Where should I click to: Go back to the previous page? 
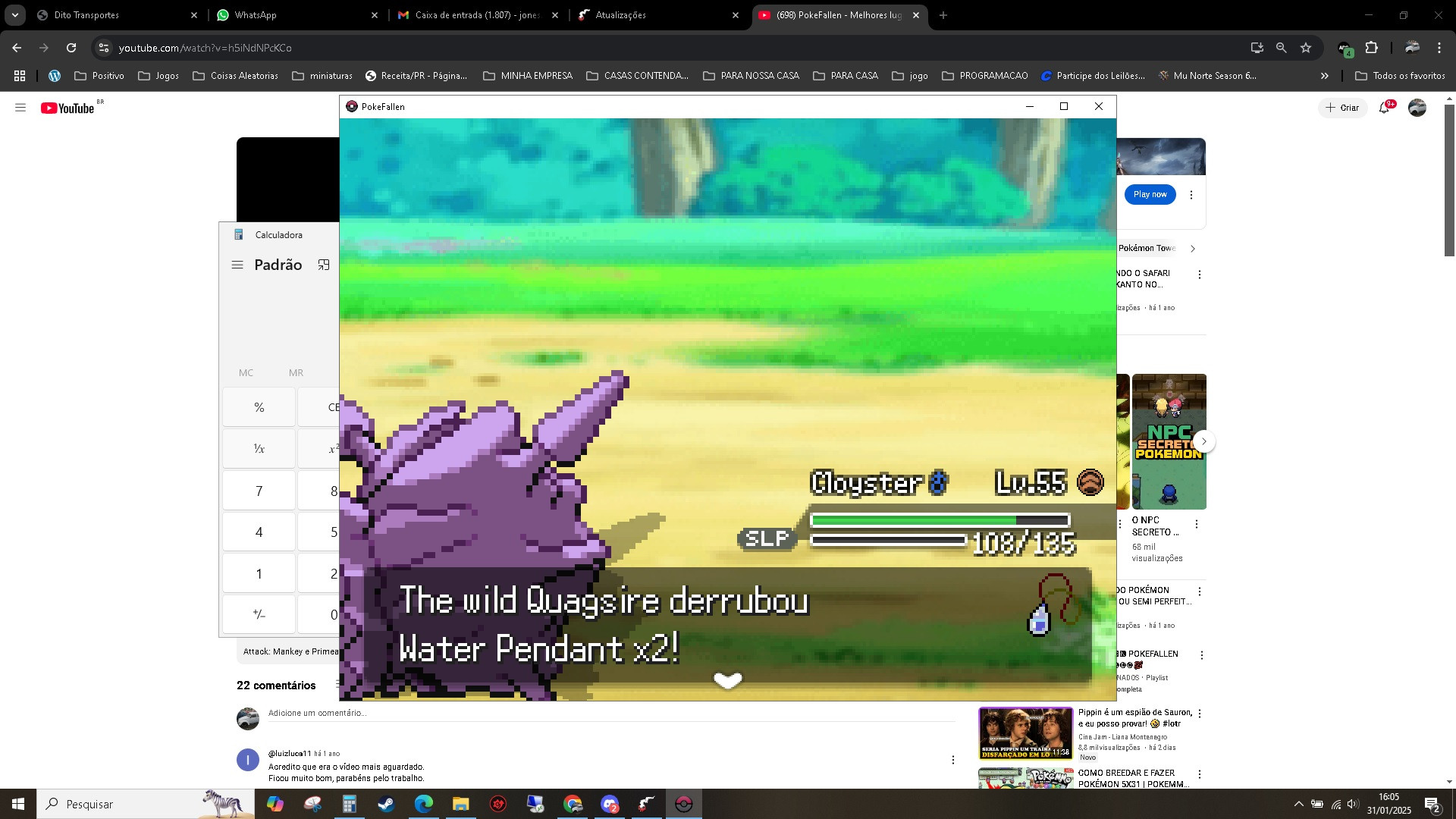[17, 48]
